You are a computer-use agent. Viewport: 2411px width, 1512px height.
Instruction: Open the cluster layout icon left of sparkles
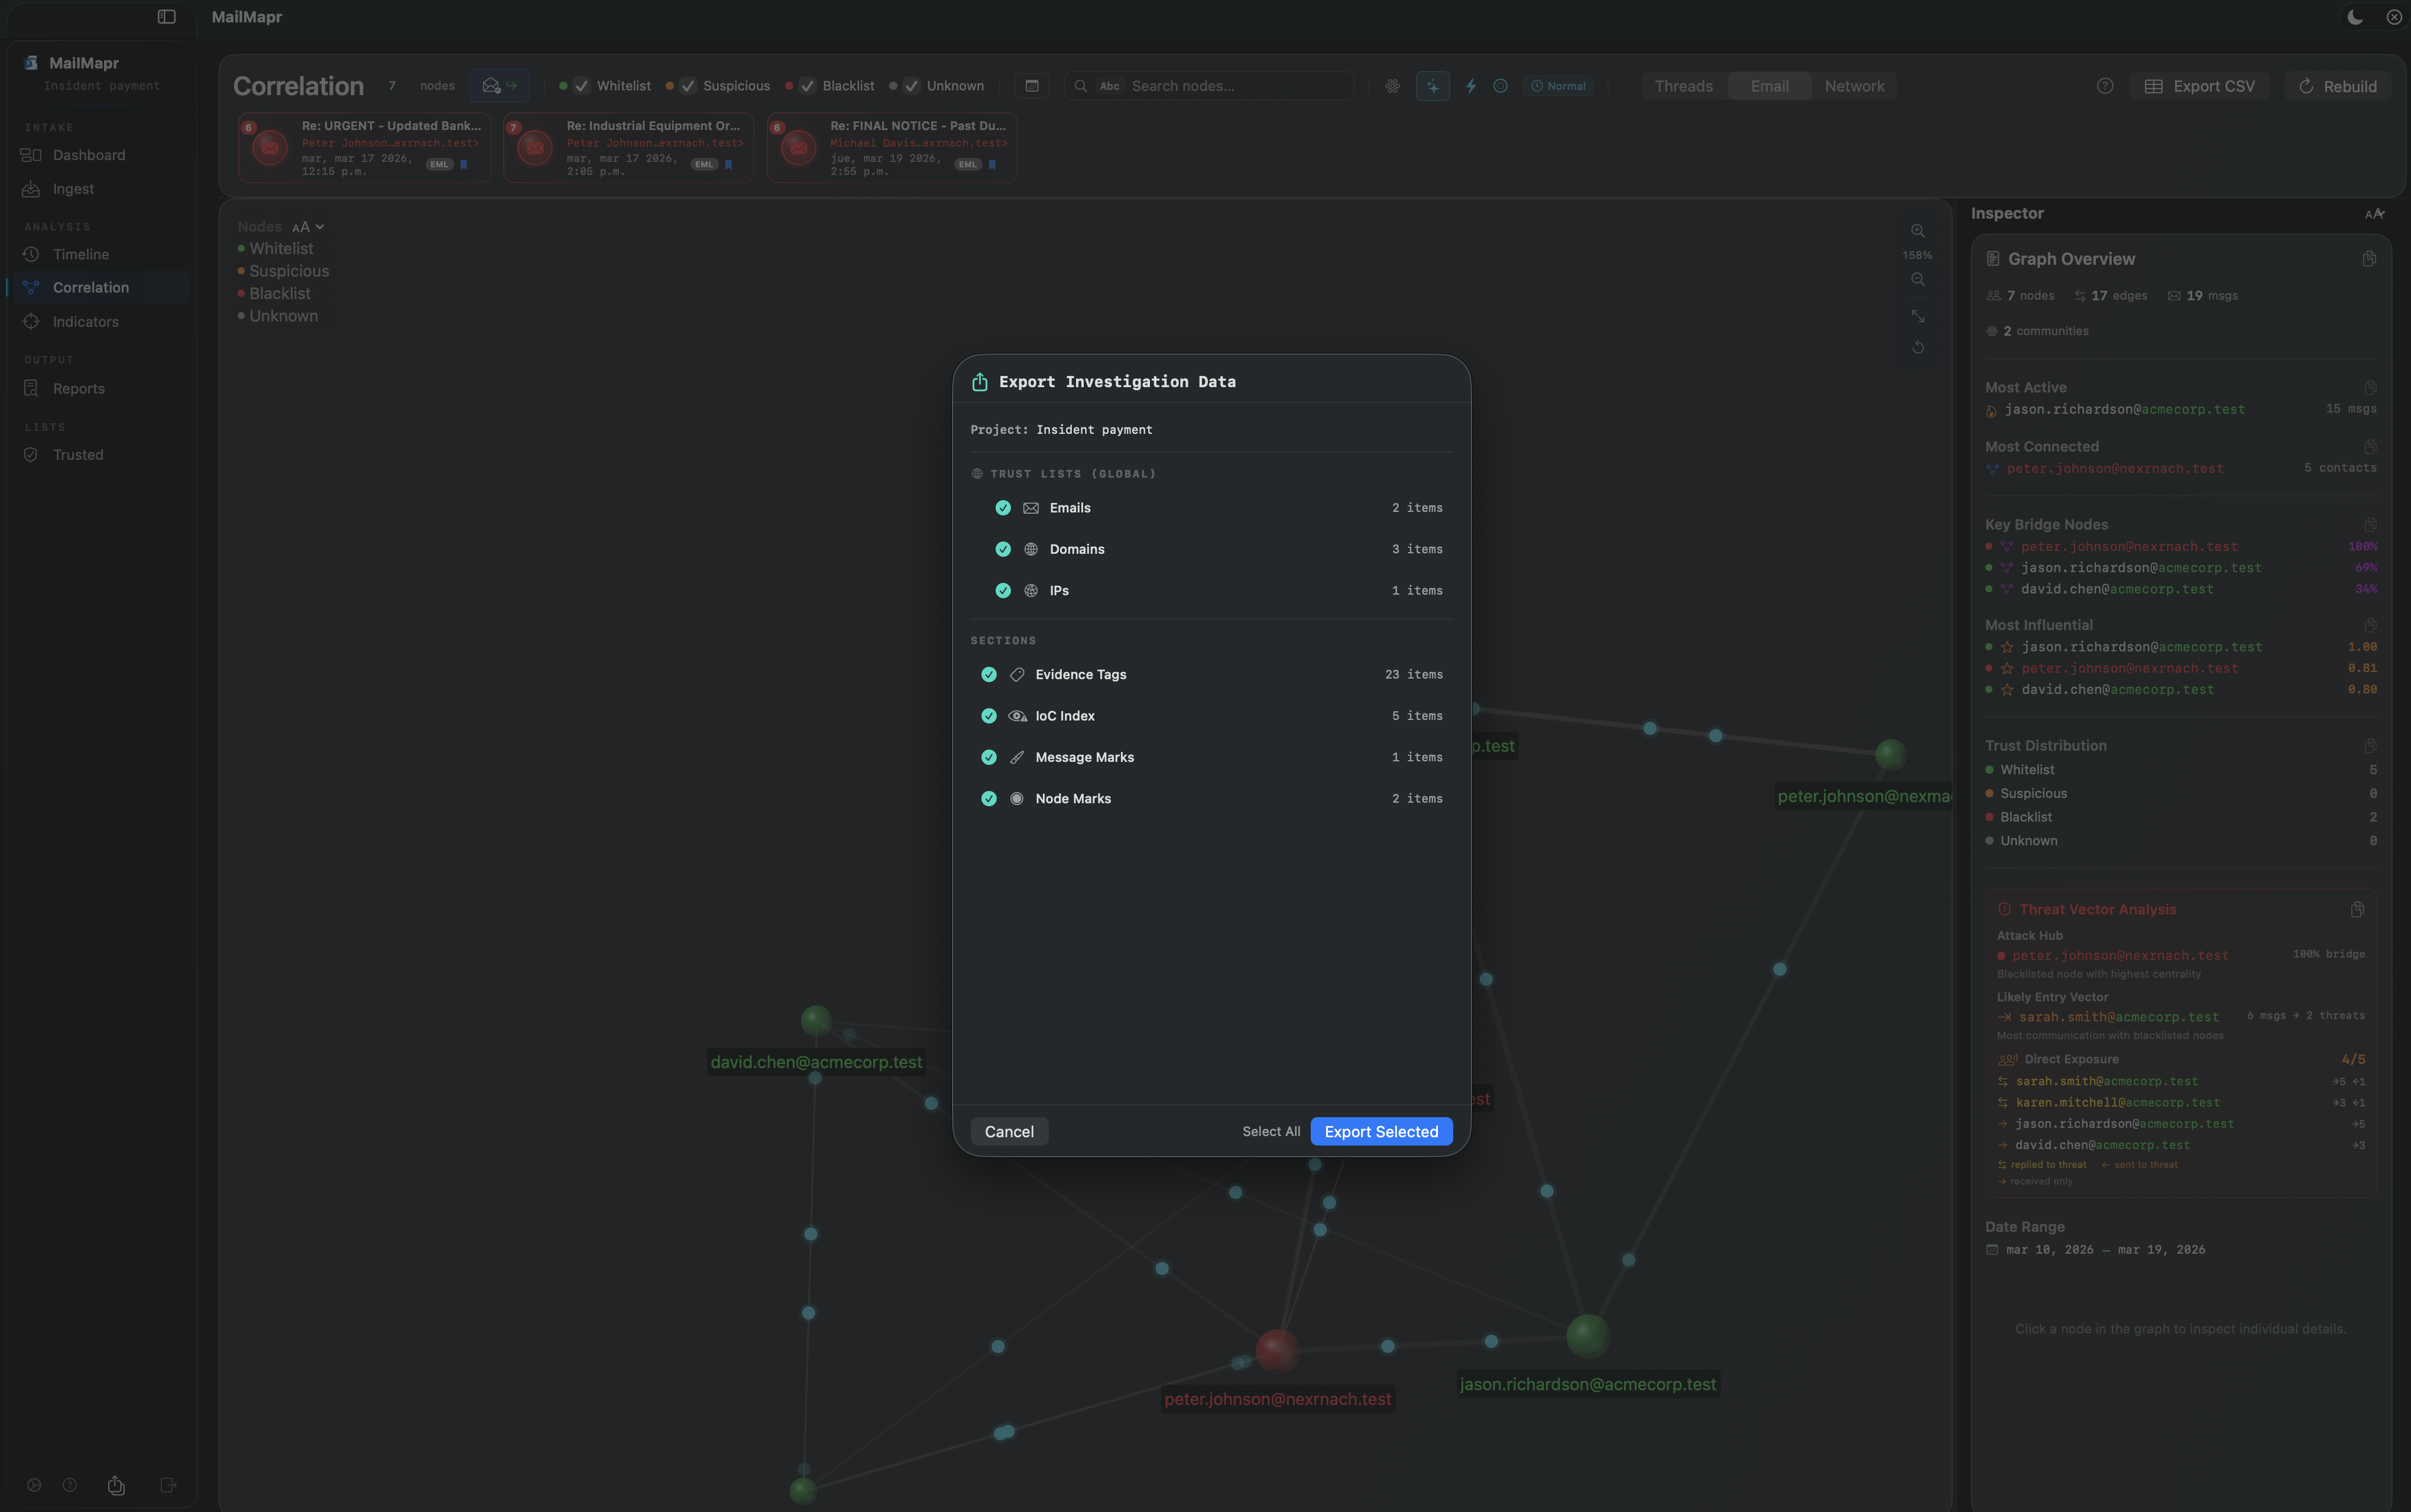coord(1392,86)
